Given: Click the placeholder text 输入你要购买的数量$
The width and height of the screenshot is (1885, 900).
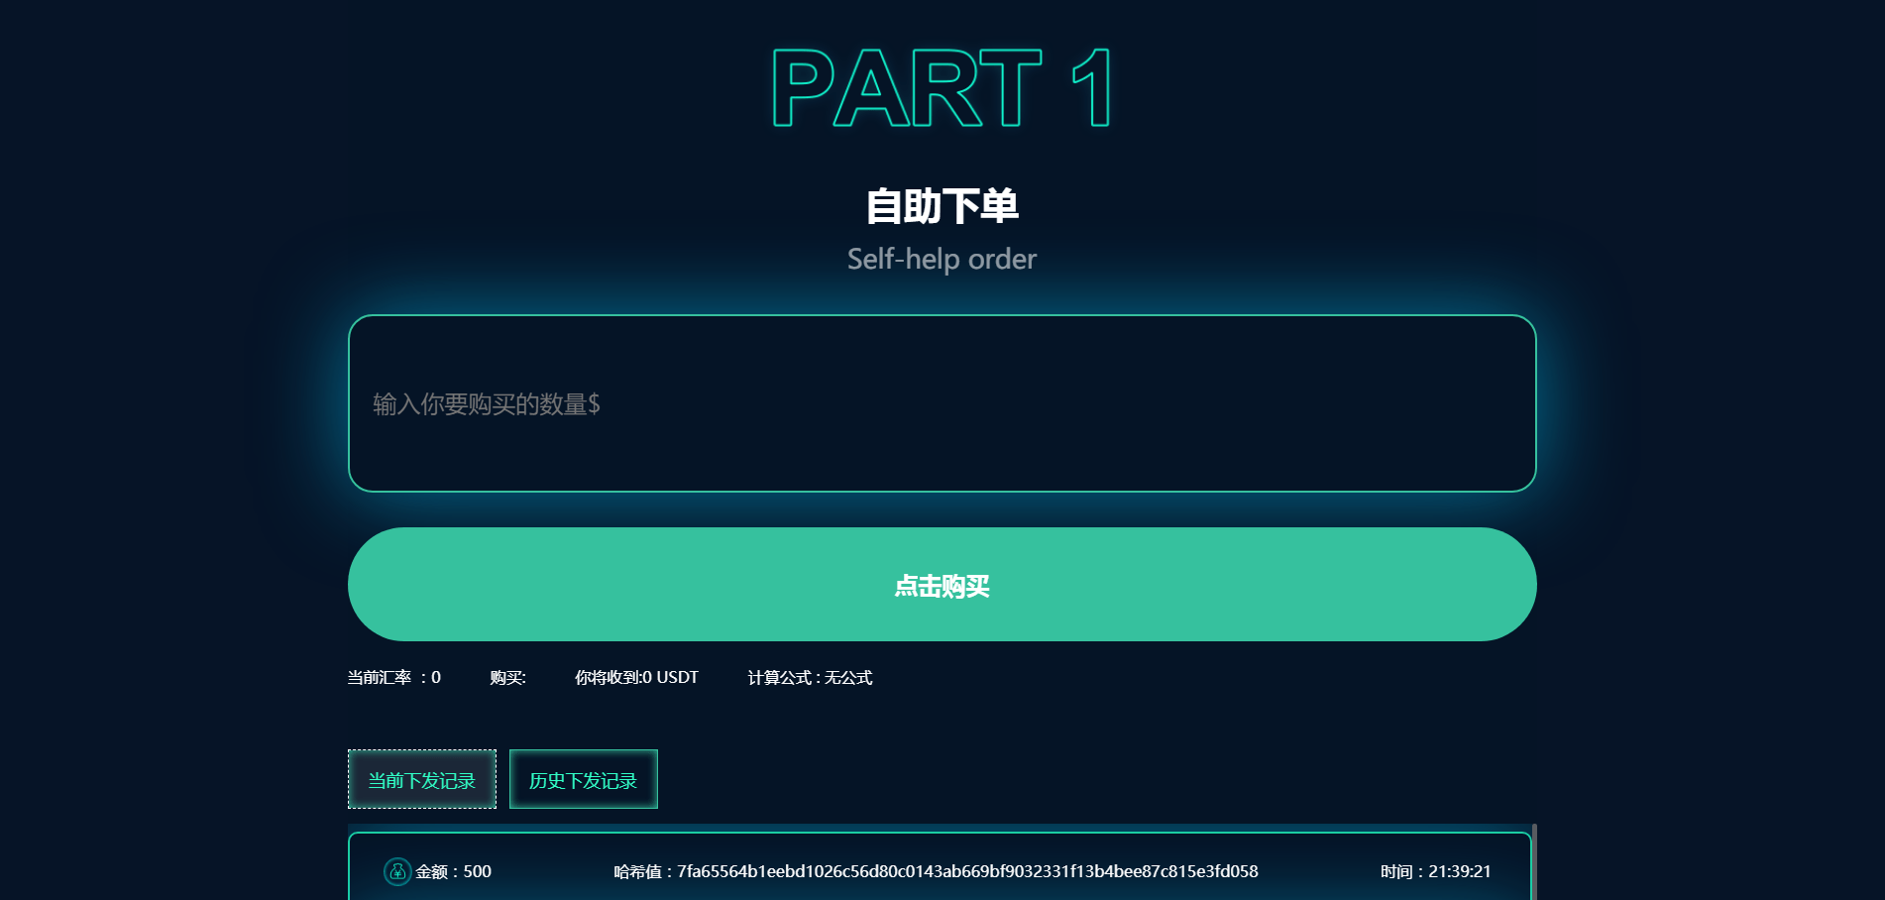Looking at the screenshot, I should [484, 404].
